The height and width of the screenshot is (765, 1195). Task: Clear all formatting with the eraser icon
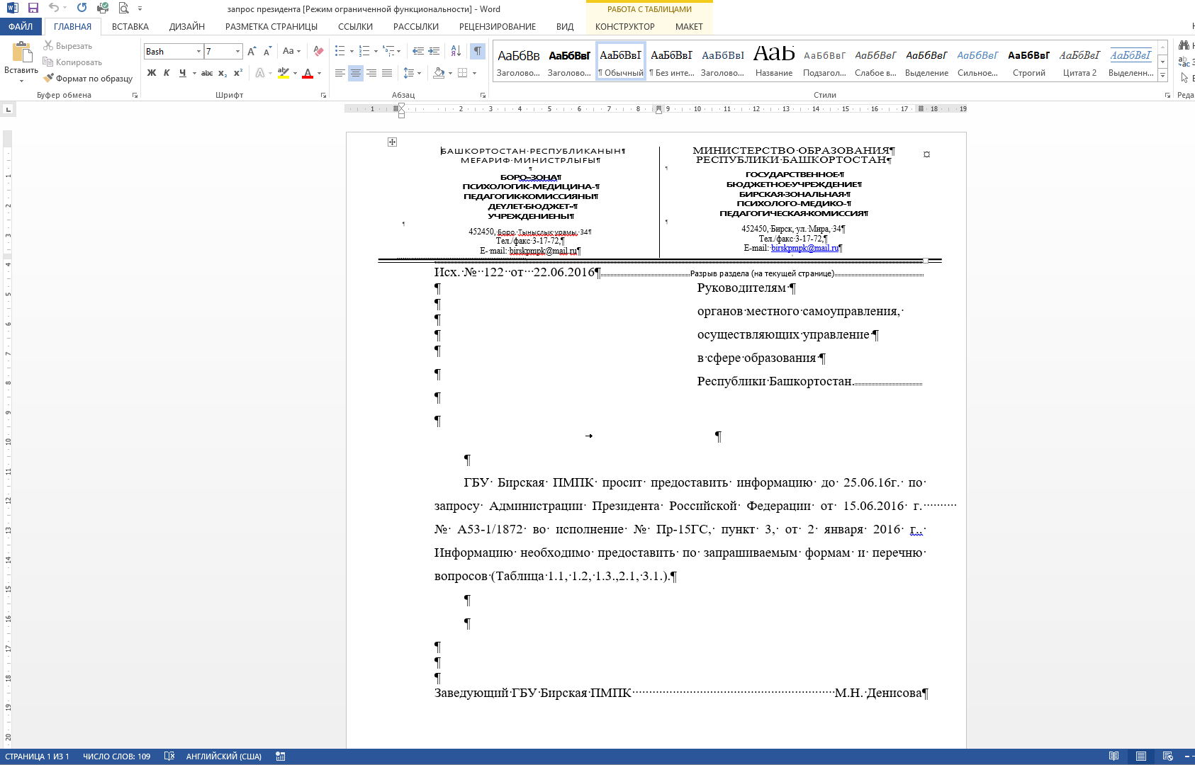point(318,52)
